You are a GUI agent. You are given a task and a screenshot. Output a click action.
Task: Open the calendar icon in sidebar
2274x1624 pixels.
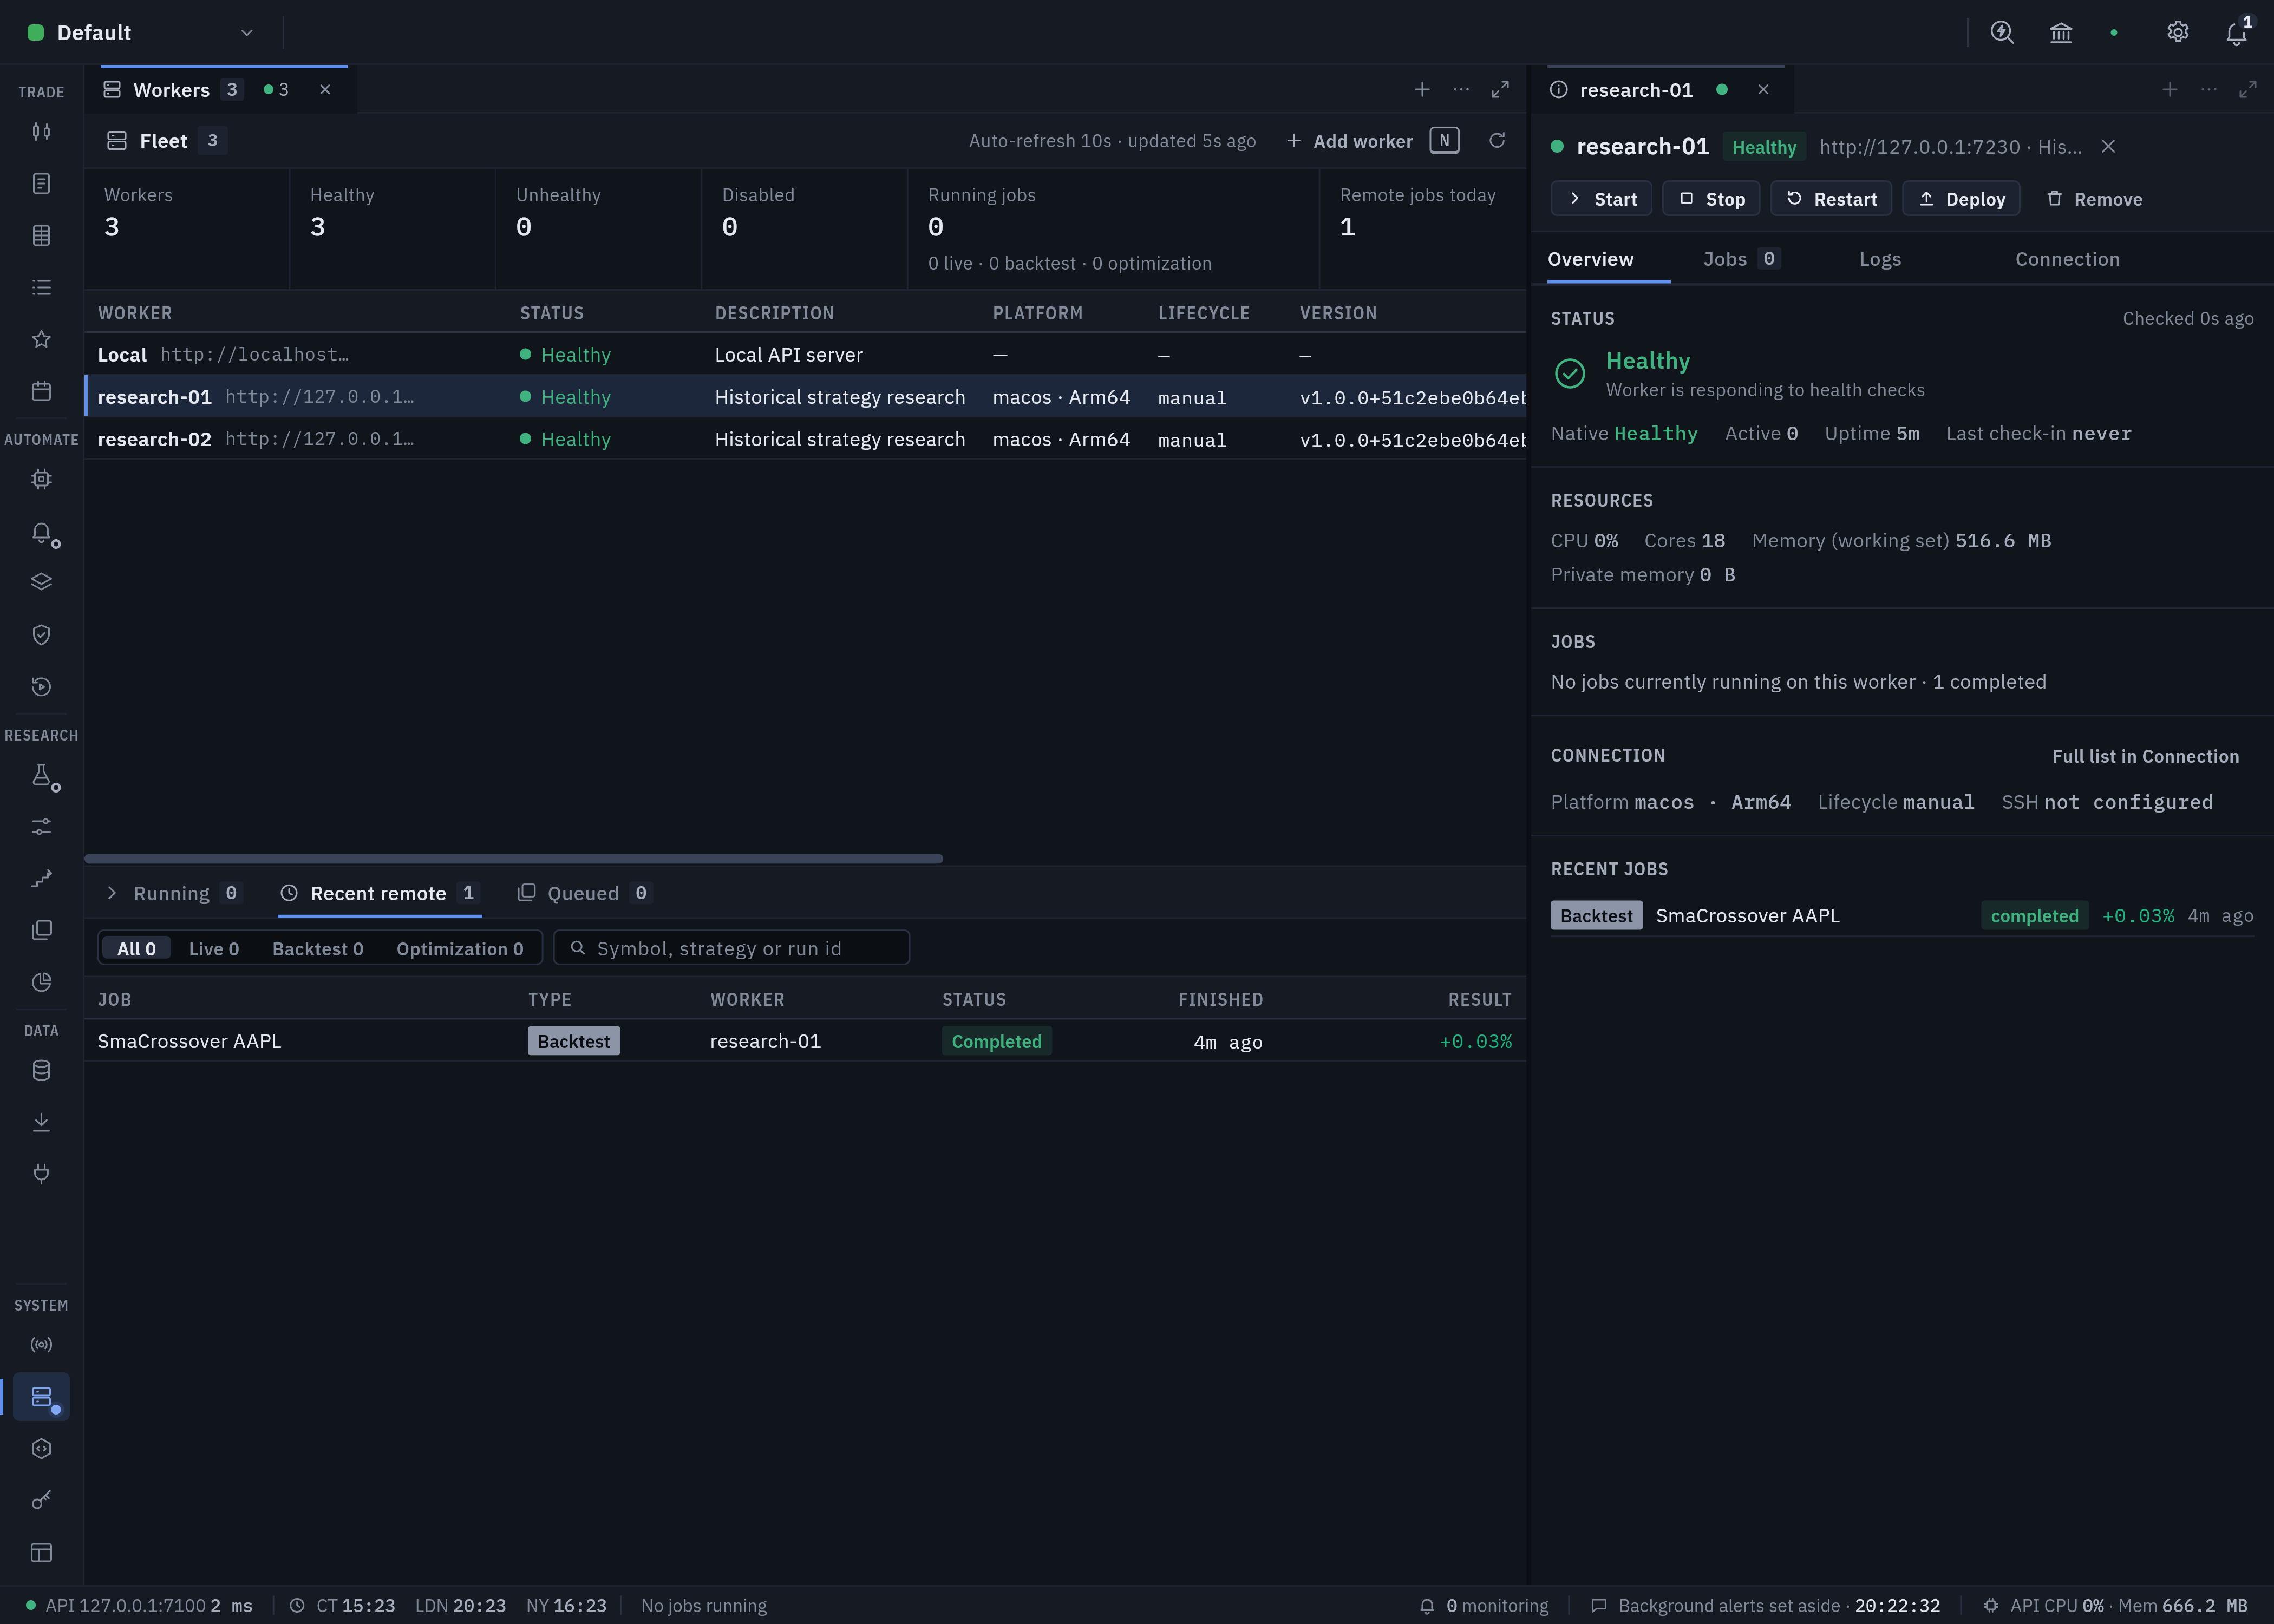coord(41,391)
